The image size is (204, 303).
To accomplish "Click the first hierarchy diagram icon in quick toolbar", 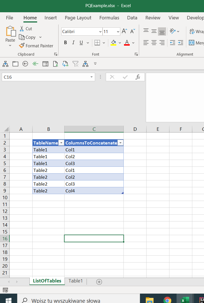I will point(5,64).
